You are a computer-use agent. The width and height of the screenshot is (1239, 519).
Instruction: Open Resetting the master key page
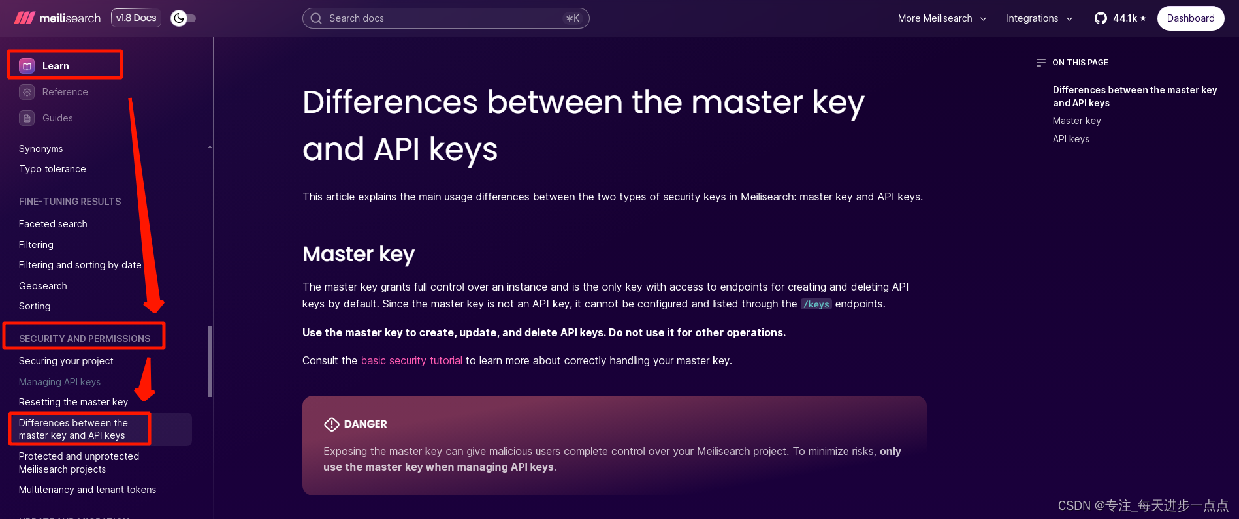pyautogui.click(x=73, y=402)
